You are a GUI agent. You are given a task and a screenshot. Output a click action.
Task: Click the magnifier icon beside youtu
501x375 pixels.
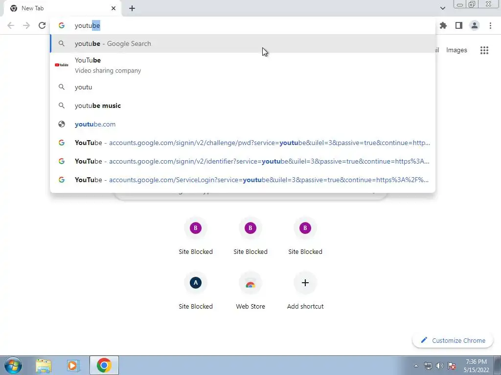tap(62, 87)
